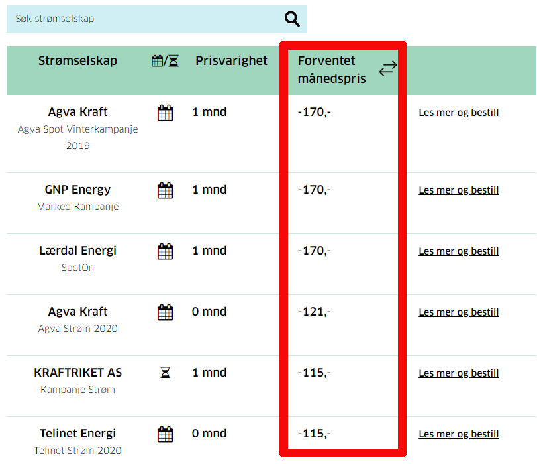Open Les mer og bestill for Lærdal Energi
The image size is (537, 464).
(x=459, y=251)
